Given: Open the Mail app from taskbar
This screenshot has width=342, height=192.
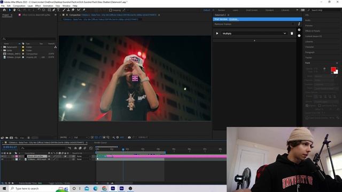Looking at the screenshot, I should [x=87, y=188].
